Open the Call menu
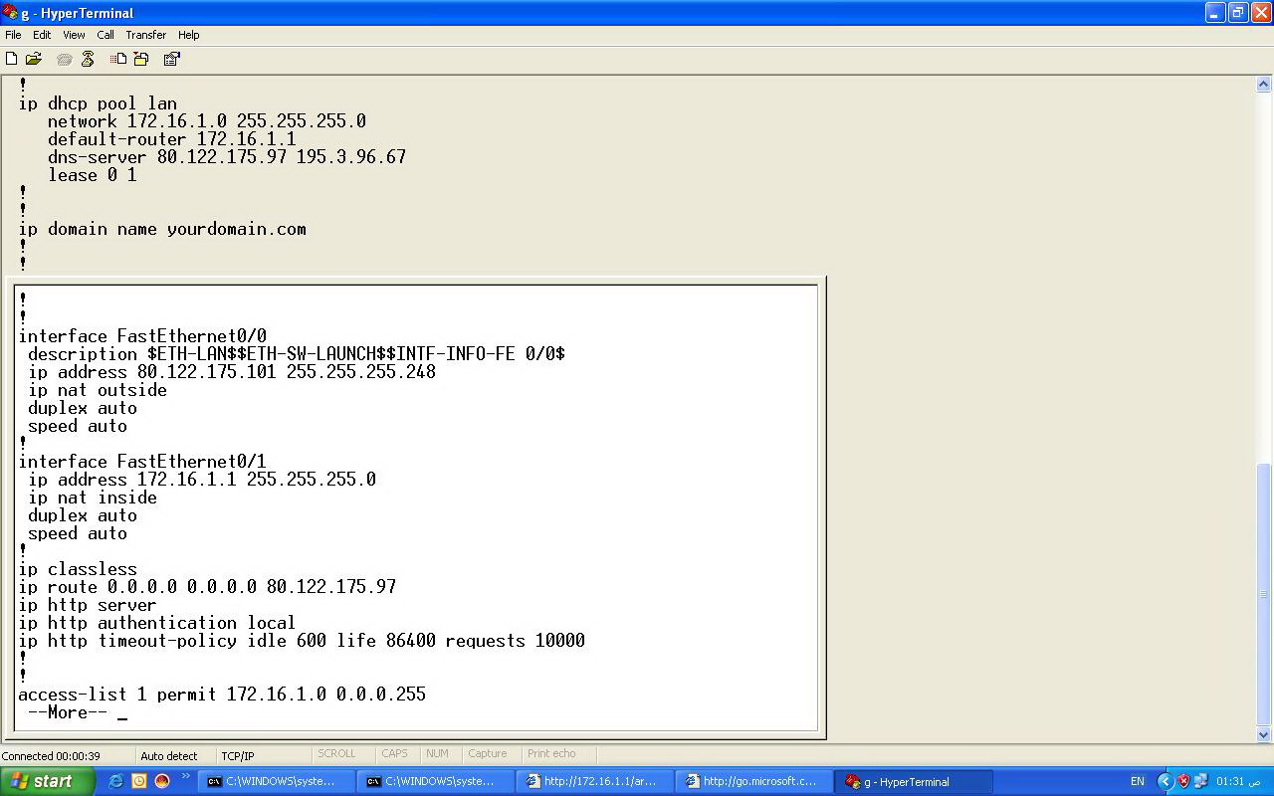The height and width of the screenshot is (796, 1274). point(105,35)
